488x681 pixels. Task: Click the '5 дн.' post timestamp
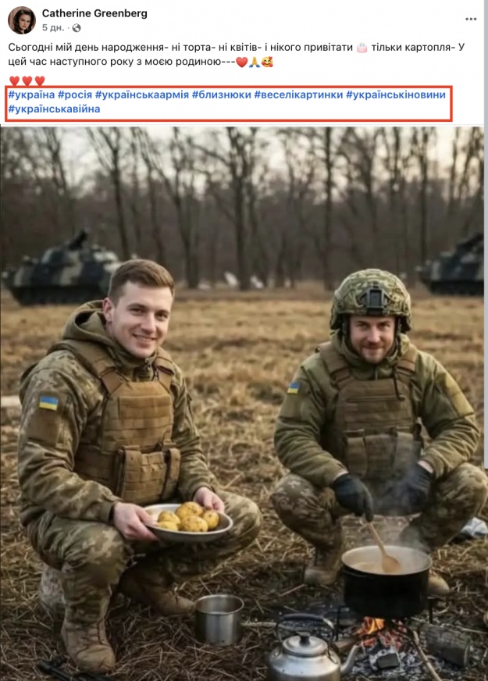tap(53, 28)
